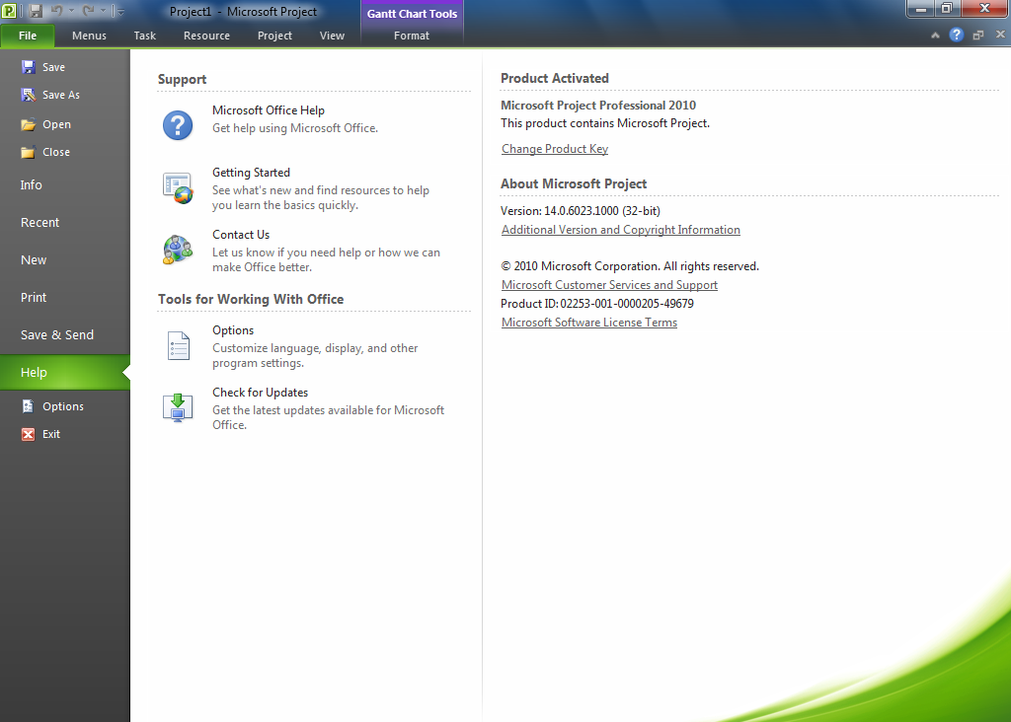This screenshot has width=1011, height=722.
Task: Click the Redo arrow in title bar
Action: point(88,11)
